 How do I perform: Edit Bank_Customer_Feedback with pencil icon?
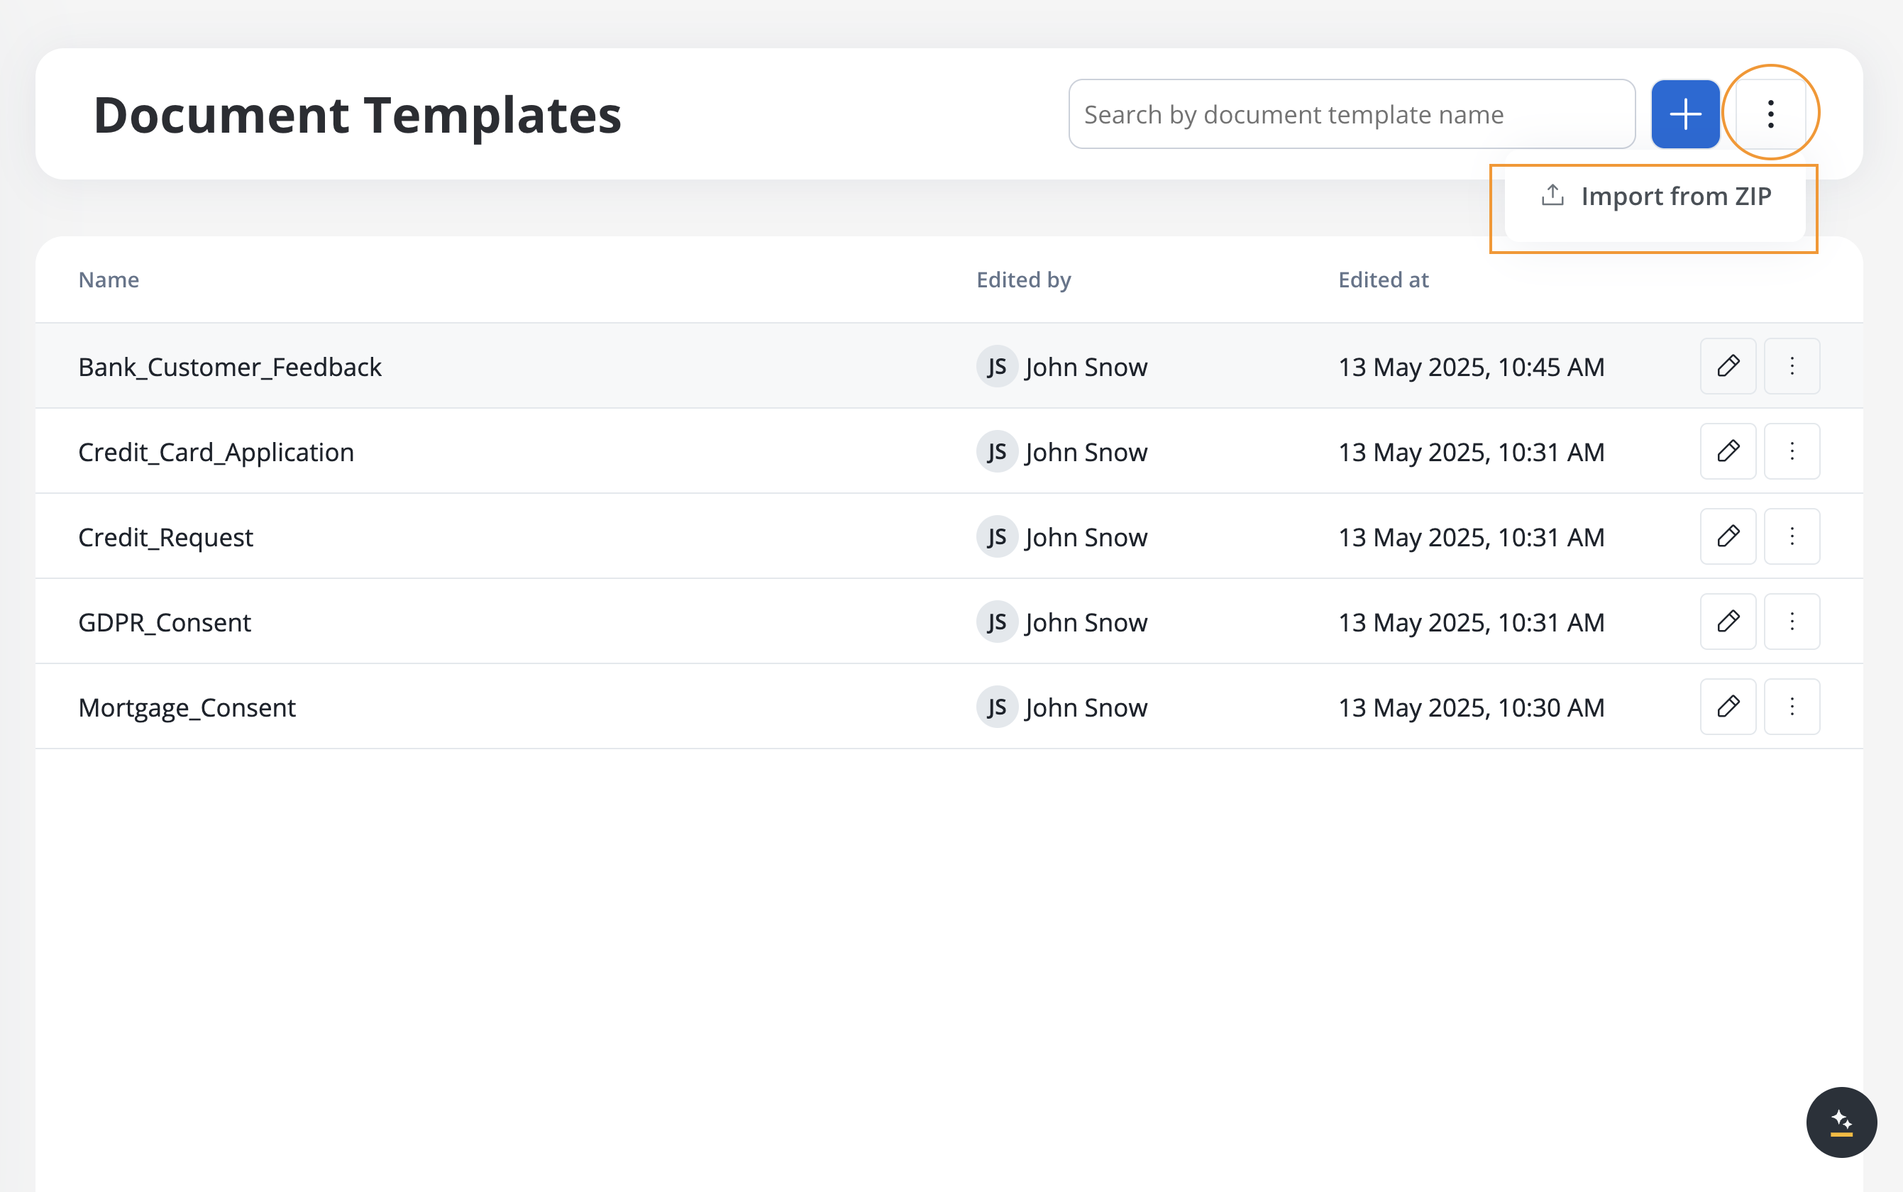click(x=1728, y=367)
